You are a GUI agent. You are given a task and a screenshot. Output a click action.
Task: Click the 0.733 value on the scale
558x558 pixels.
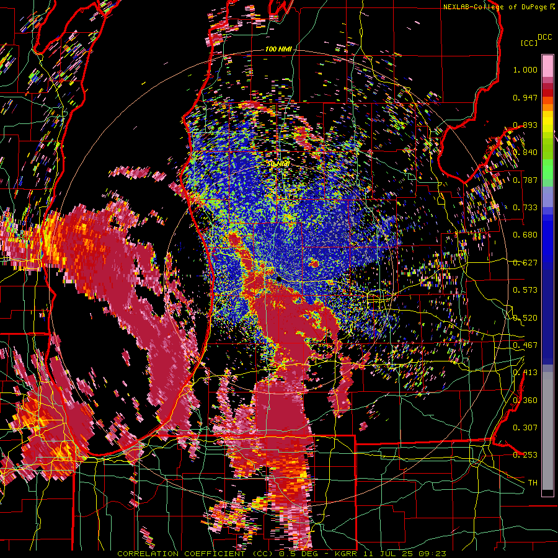point(525,208)
